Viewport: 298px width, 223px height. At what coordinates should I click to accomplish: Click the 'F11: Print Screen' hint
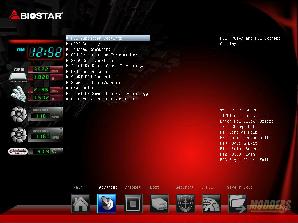tap(240, 149)
